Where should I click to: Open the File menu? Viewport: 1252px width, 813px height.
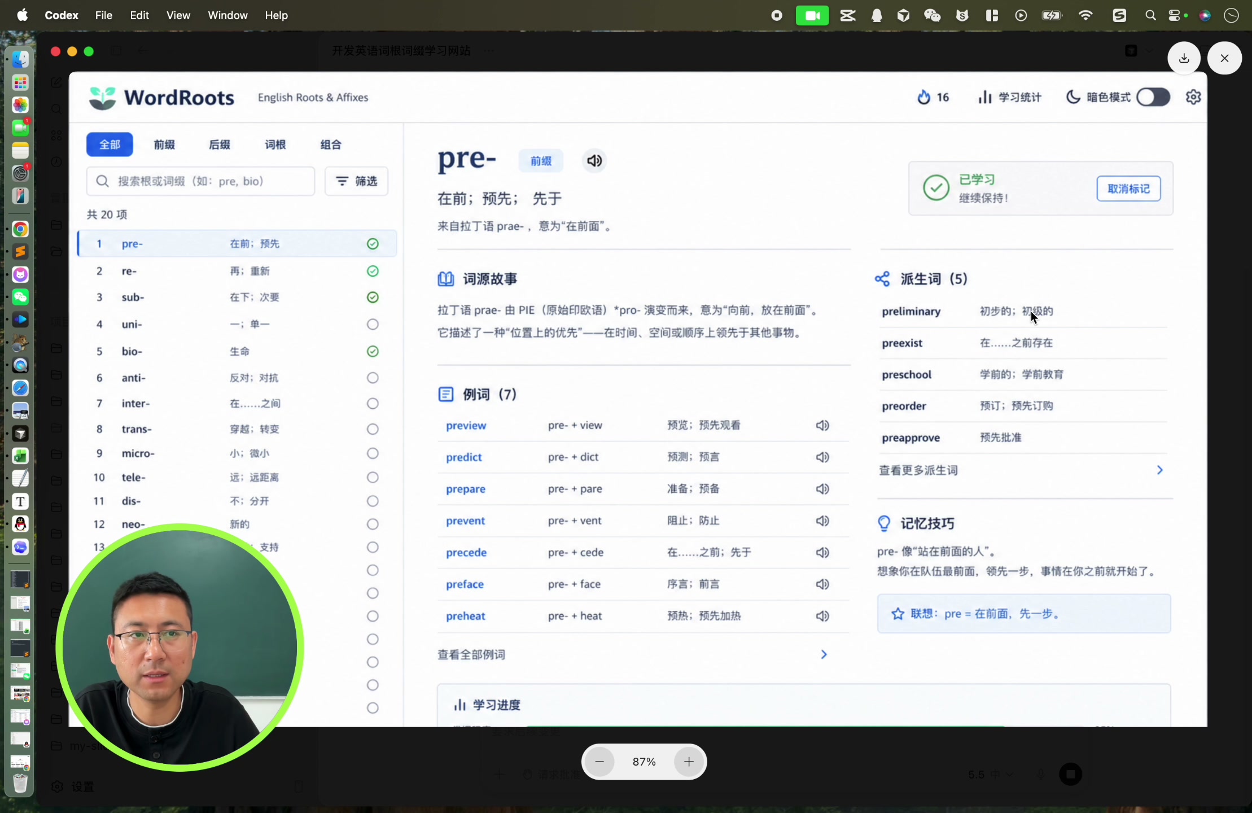pyautogui.click(x=104, y=15)
